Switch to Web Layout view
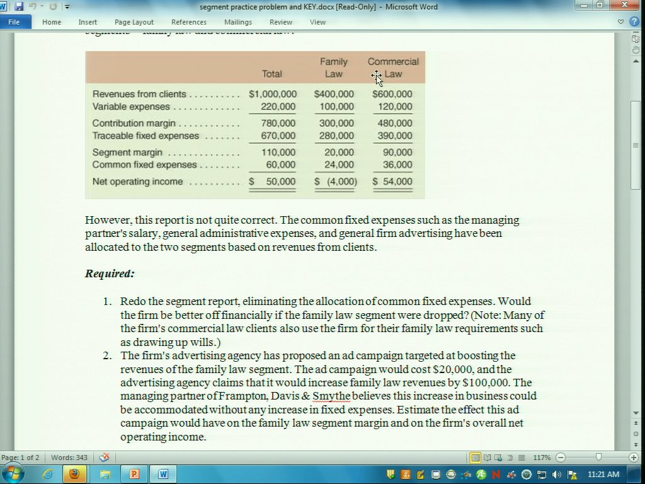The width and height of the screenshot is (645, 484). pyautogui.click(x=498, y=458)
